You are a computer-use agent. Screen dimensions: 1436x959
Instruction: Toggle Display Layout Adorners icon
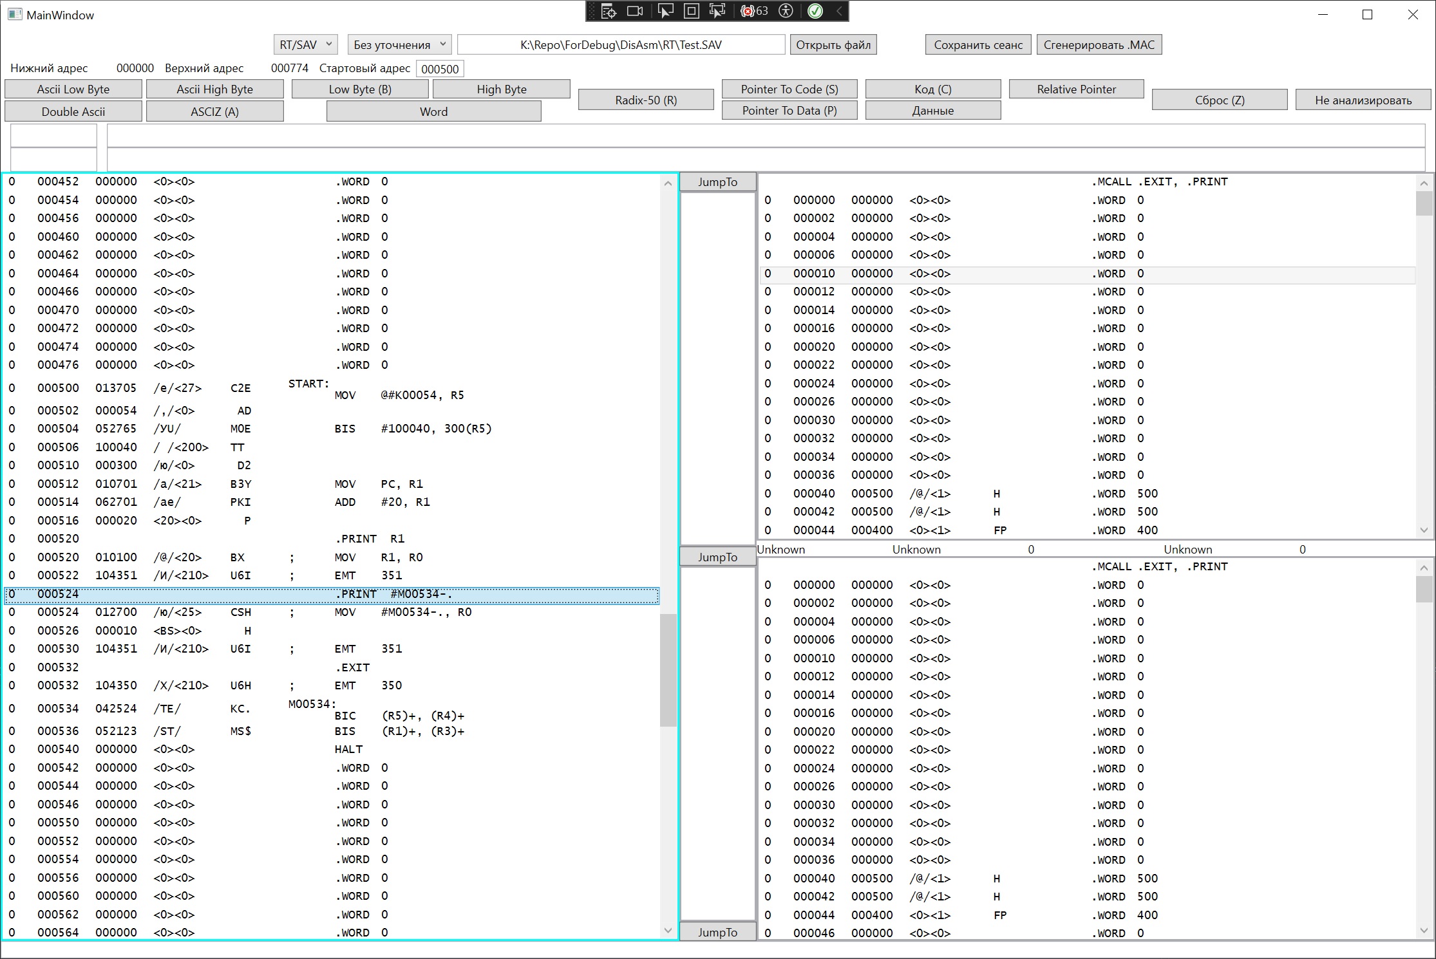(691, 11)
